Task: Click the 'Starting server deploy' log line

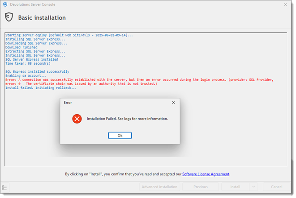Action: (69, 35)
